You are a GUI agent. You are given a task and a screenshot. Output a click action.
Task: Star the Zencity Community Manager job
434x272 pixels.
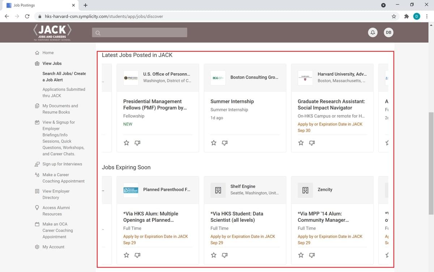pos(301,255)
